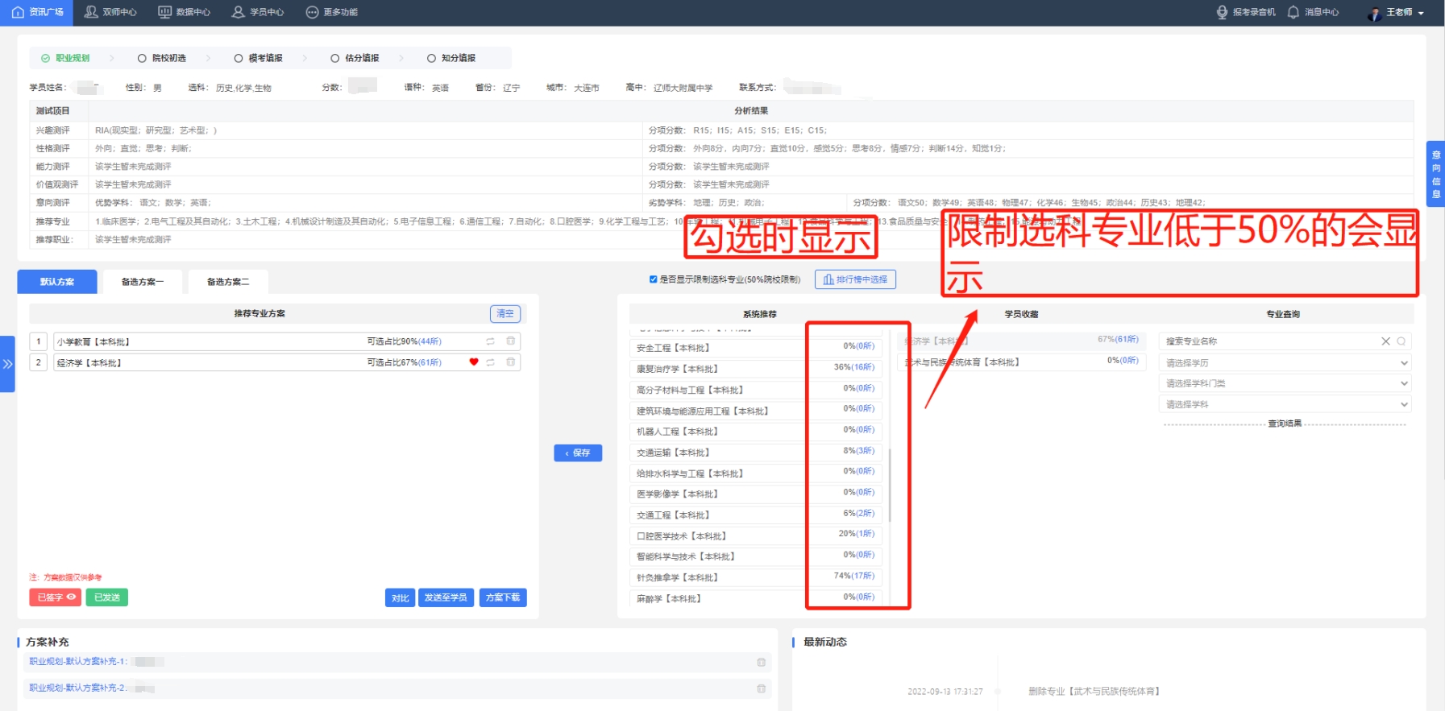Uncheck 是否显示限制选科专业 checkbox
1445x711 pixels.
[x=653, y=279]
